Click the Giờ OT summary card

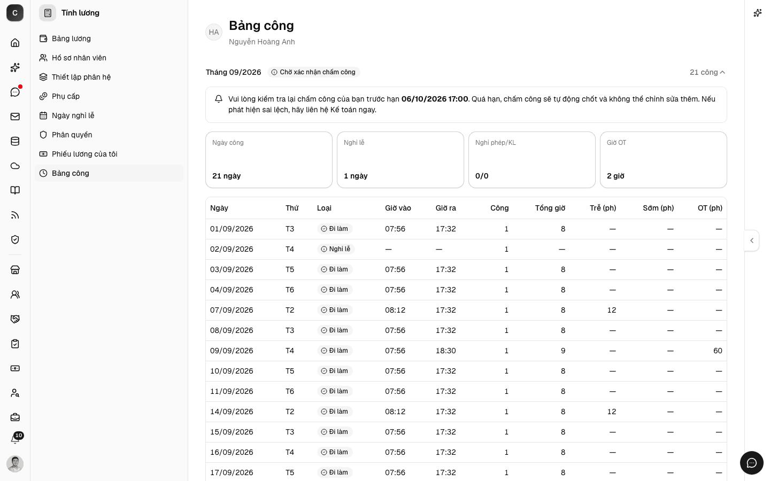click(x=664, y=160)
